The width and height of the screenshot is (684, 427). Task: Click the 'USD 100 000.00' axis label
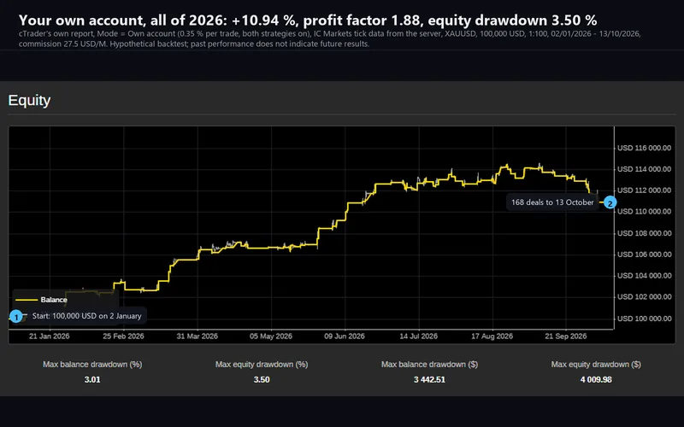click(645, 319)
